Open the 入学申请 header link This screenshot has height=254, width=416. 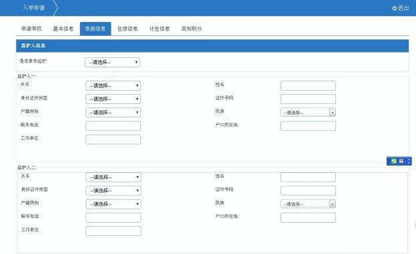33,8
